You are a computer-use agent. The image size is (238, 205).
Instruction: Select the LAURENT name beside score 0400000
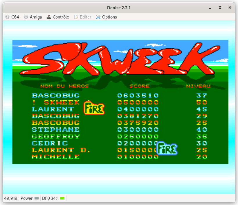click(53, 109)
